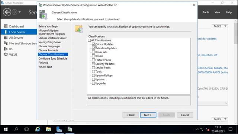Check Update Rollups checkbox
The height and width of the screenshot is (134, 238).
93,76
